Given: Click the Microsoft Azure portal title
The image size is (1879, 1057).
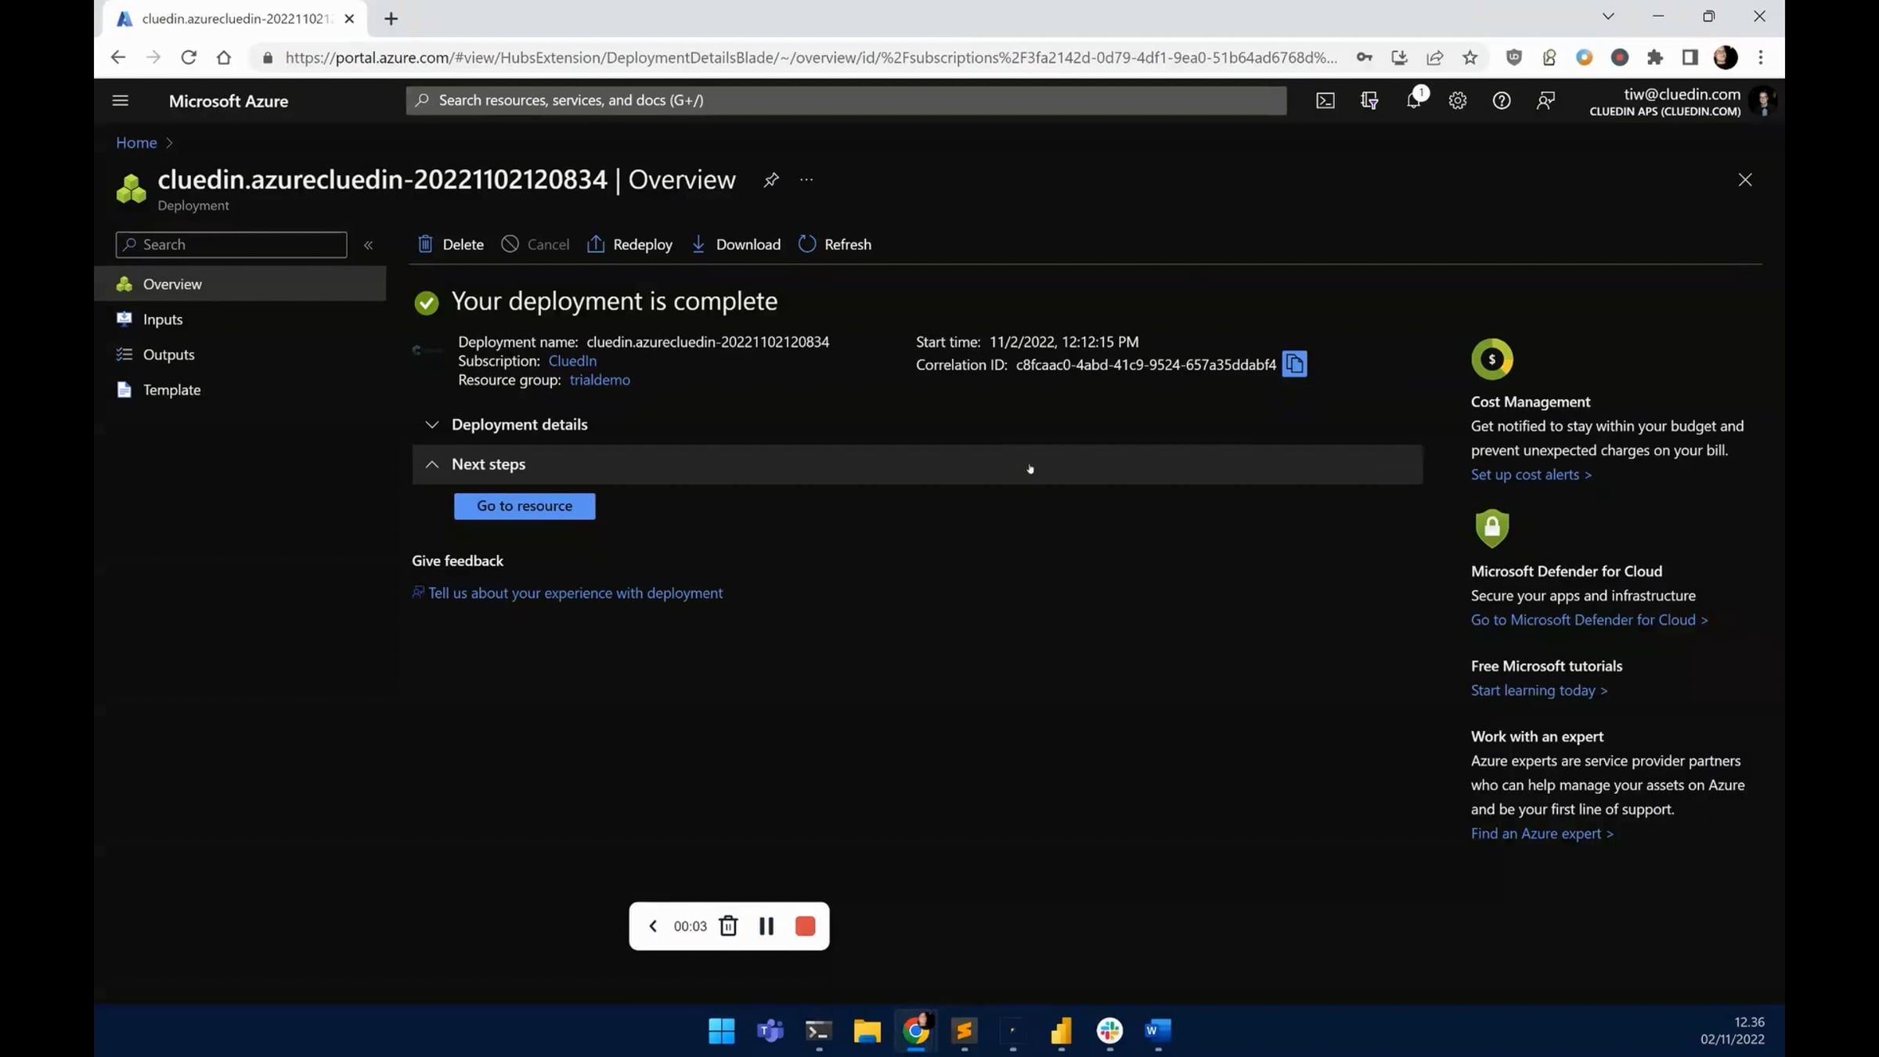Looking at the screenshot, I should 229,101.
